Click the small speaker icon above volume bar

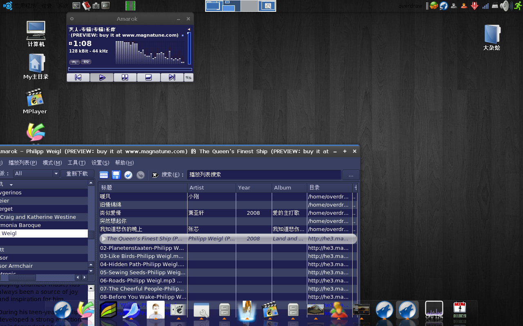(189, 29)
